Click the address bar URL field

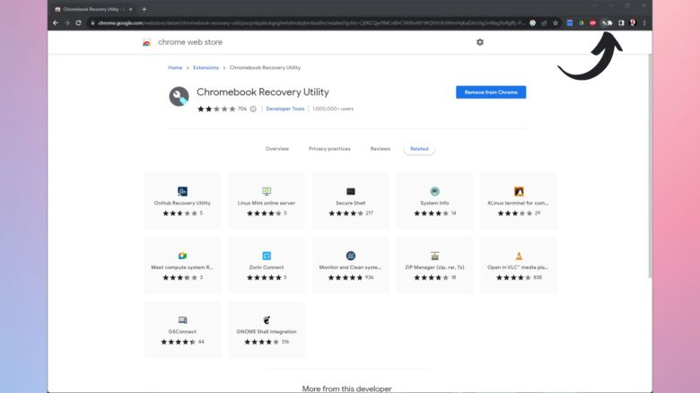305,22
